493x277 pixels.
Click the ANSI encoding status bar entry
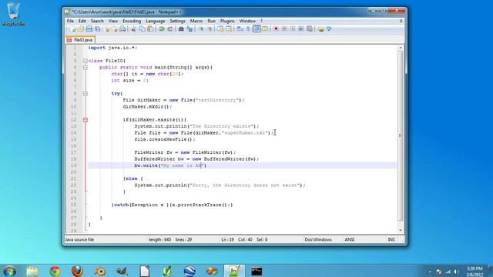(349, 239)
